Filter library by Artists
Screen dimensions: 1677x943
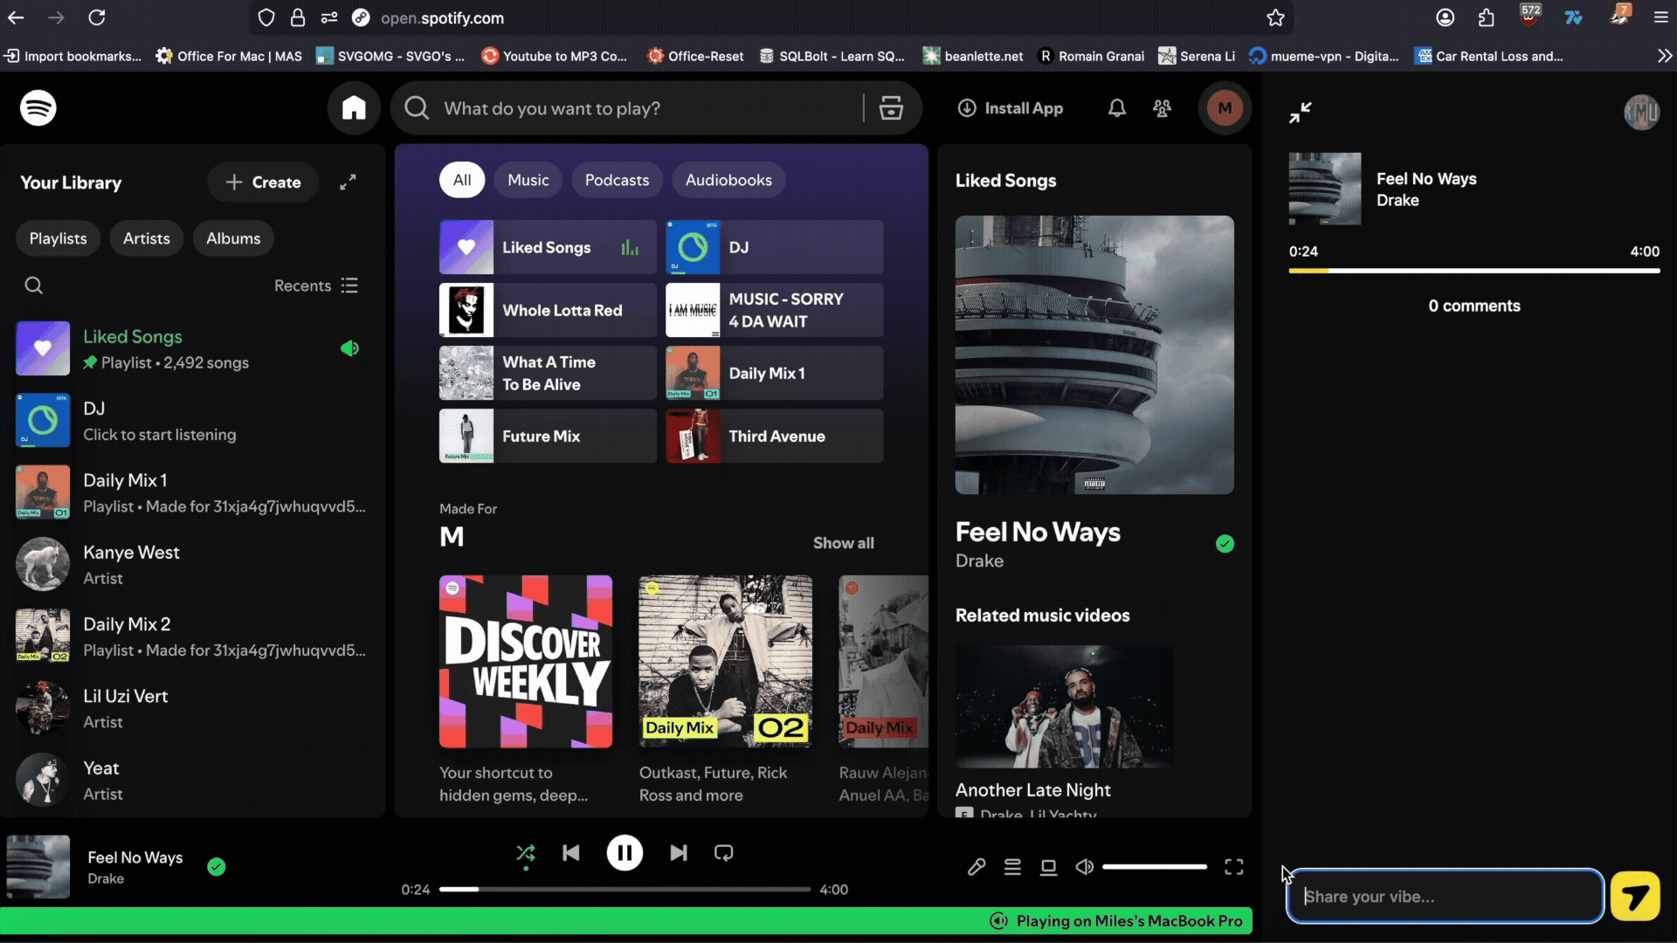tap(146, 238)
